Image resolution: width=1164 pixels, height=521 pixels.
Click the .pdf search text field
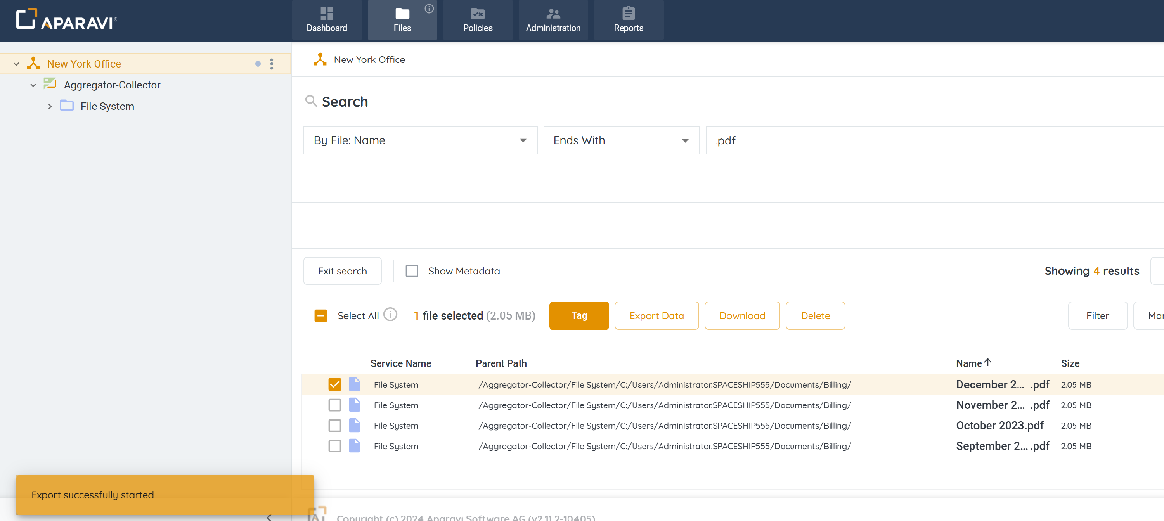coord(931,140)
